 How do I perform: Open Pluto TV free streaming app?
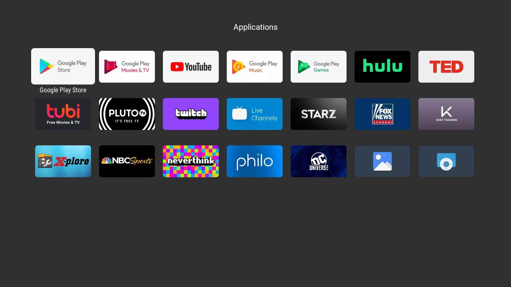pyautogui.click(x=127, y=114)
